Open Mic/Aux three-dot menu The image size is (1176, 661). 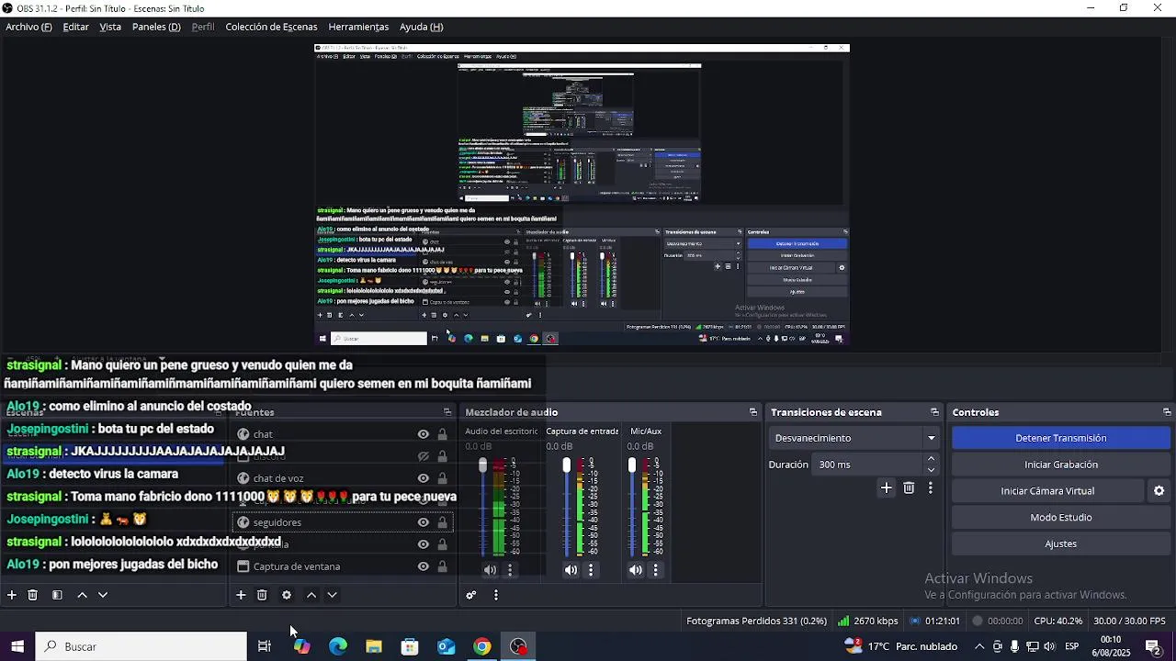click(655, 570)
